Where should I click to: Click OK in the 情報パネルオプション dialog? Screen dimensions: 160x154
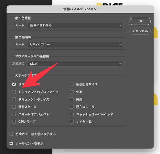click(x=140, y=21)
